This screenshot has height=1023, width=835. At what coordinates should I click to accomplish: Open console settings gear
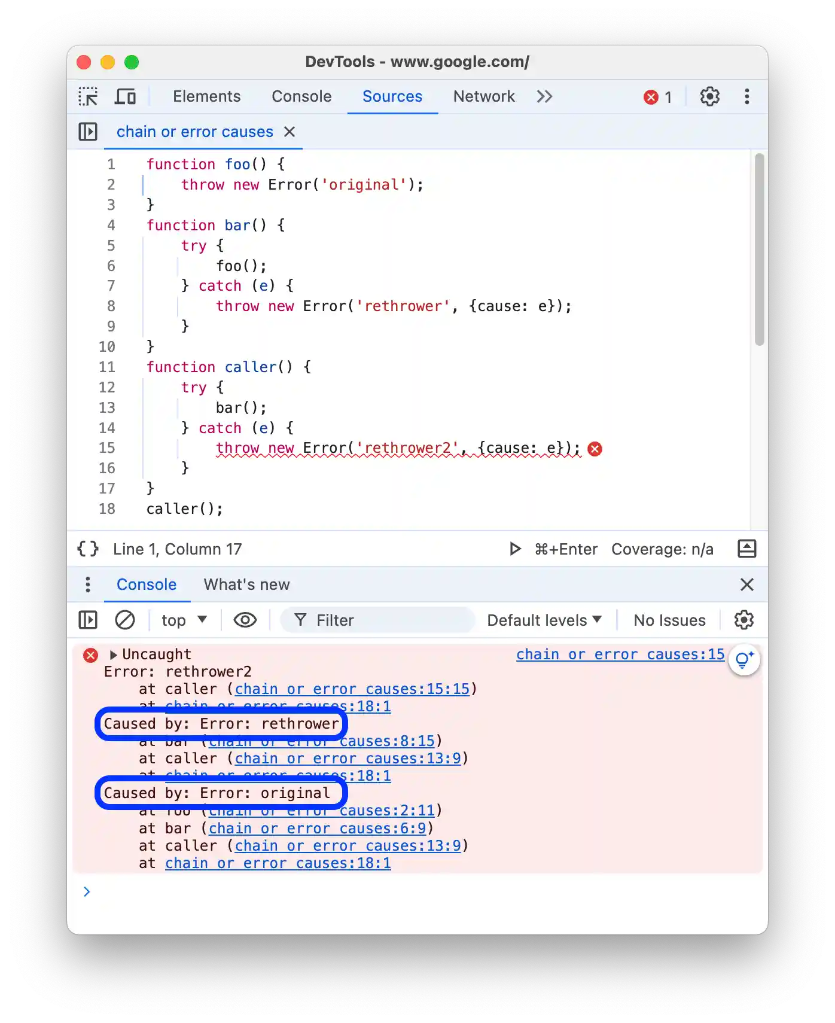coord(744,620)
